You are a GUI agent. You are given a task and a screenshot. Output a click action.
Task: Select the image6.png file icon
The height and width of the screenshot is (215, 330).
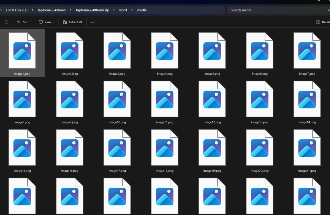pyautogui.click(x=260, y=51)
